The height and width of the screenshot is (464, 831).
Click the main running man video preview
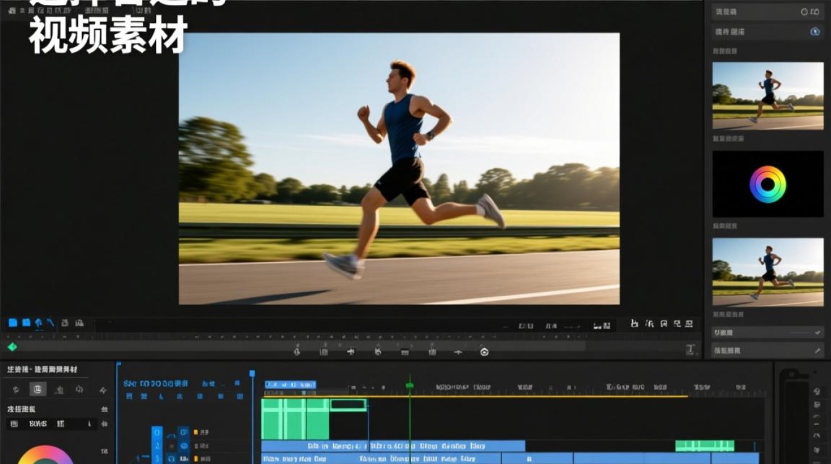point(399,168)
